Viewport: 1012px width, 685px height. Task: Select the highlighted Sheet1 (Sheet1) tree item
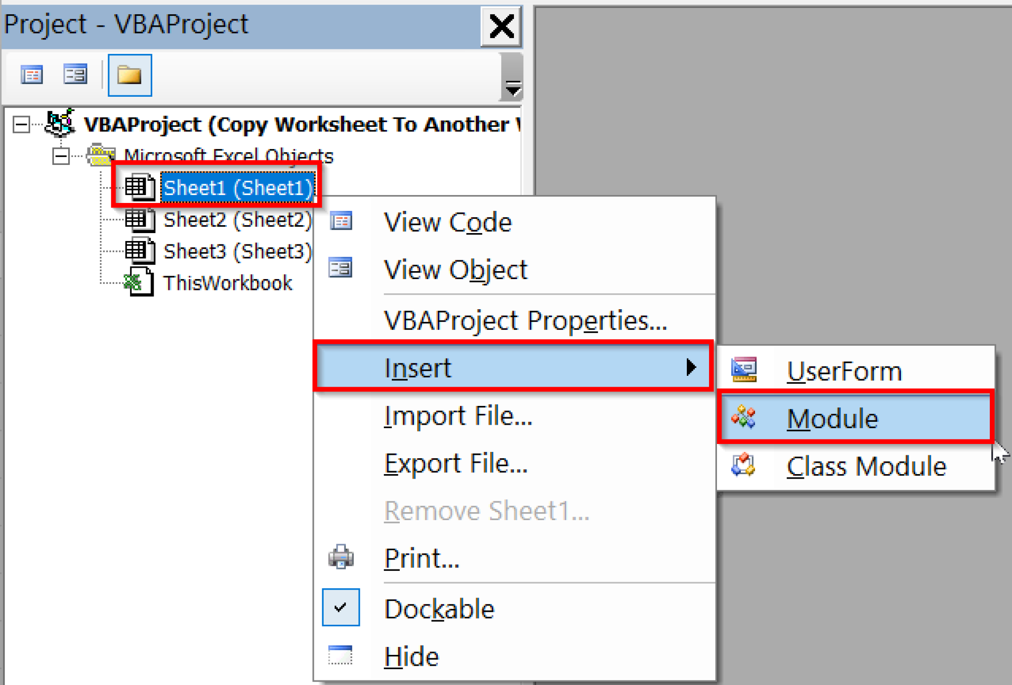(238, 187)
